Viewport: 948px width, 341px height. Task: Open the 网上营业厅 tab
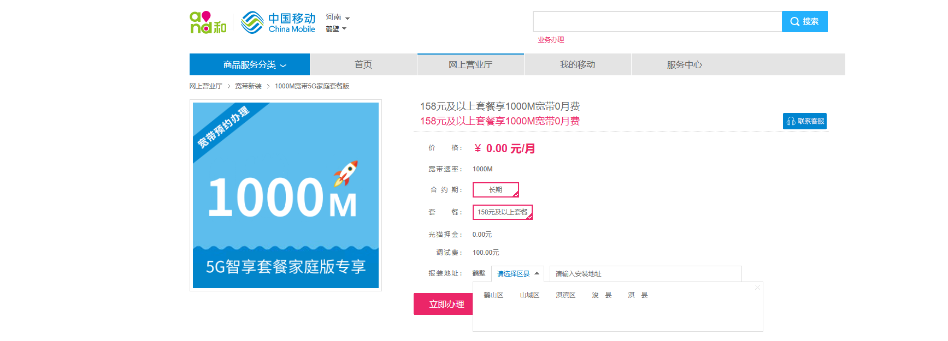pos(470,64)
